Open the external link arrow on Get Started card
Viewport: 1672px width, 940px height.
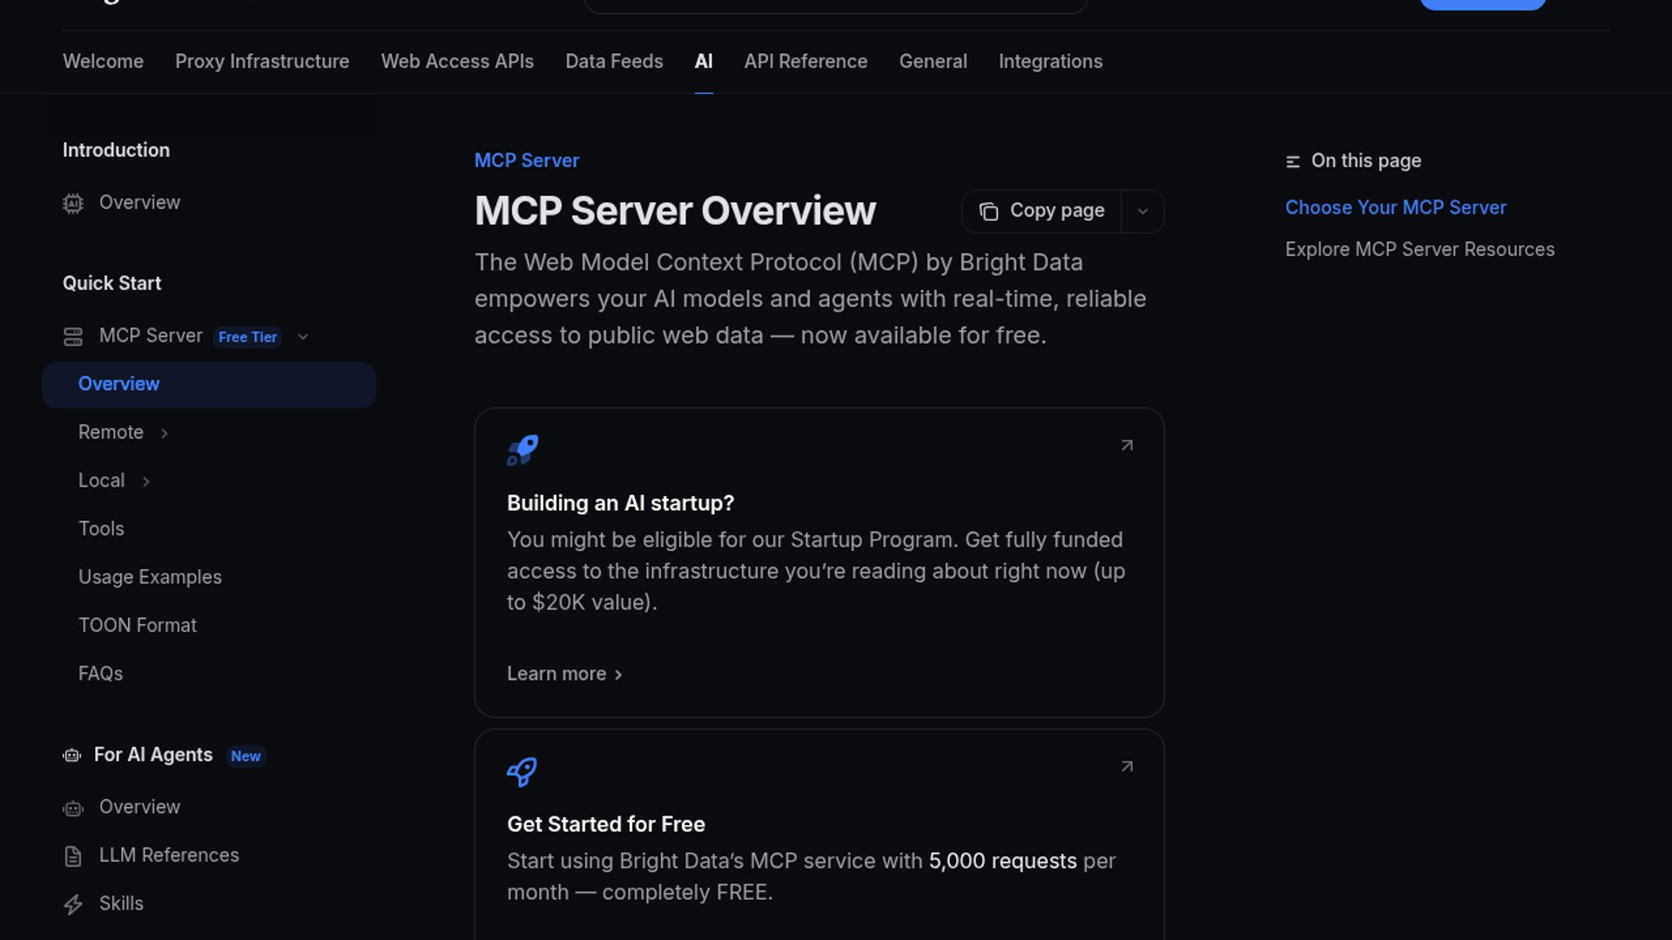[x=1127, y=768]
